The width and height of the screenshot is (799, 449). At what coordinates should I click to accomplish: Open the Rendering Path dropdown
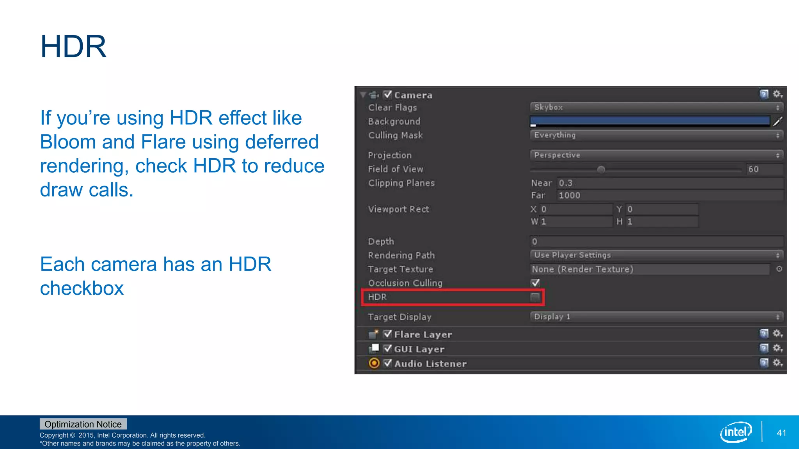tap(656, 255)
